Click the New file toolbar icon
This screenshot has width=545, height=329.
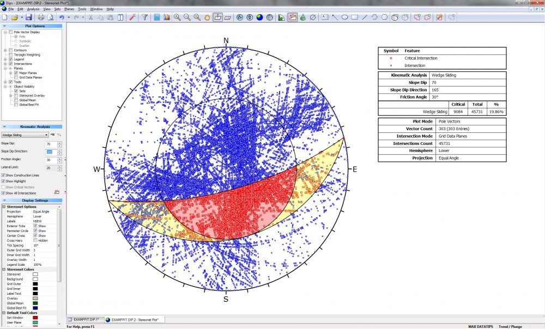(x=5, y=17)
